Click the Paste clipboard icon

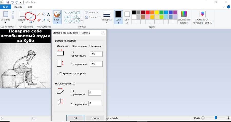6,14
